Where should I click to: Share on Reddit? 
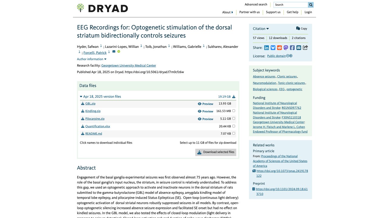click(x=279, y=48)
